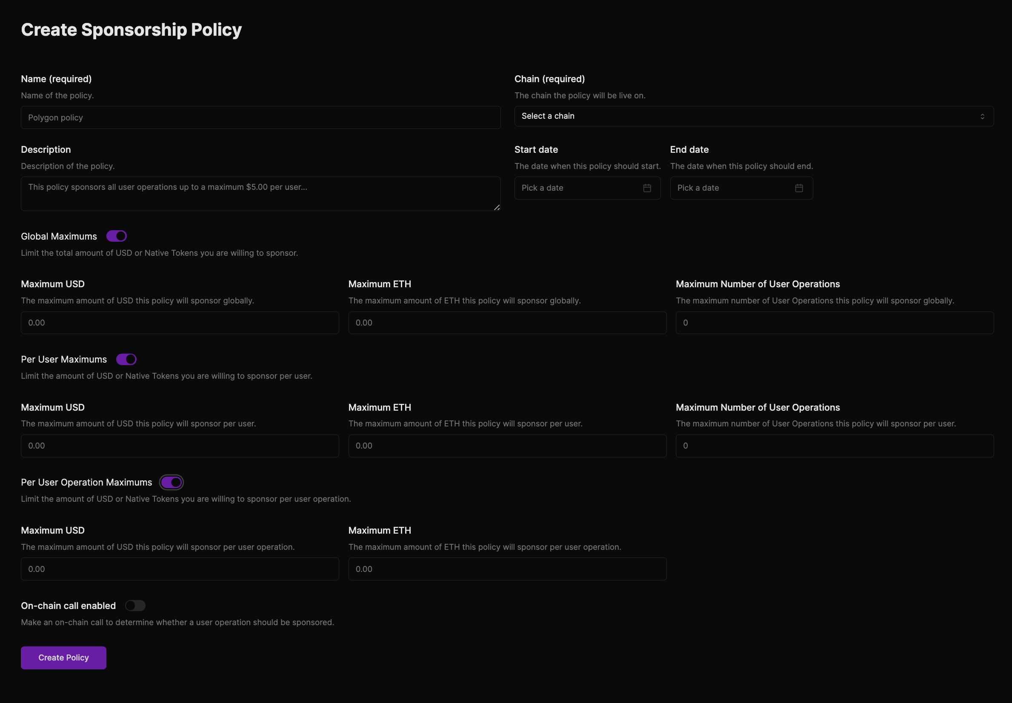Image resolution: width=1012 pixels, height=703 pixels.
Task: Disable the Per User Maximums switch
Action: click(126, 360)
